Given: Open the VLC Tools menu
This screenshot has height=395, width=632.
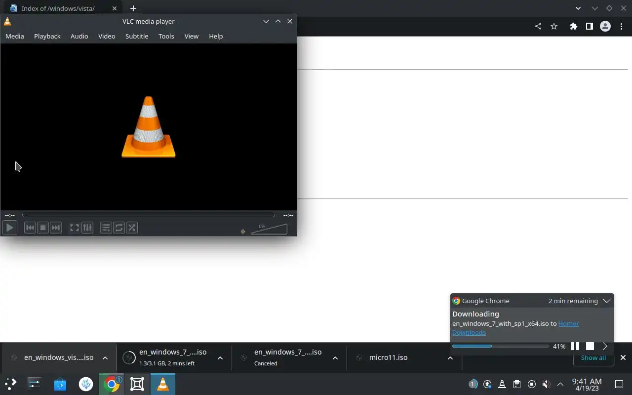Looking at the screenshot, I should (x=166, y=36).
